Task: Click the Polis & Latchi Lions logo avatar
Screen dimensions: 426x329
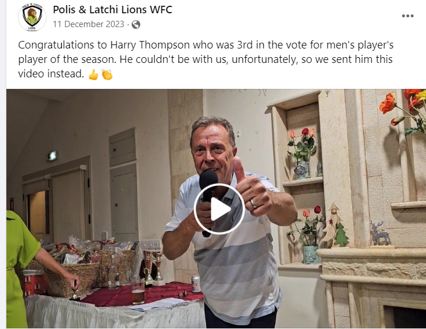Action: coord(32,17)
